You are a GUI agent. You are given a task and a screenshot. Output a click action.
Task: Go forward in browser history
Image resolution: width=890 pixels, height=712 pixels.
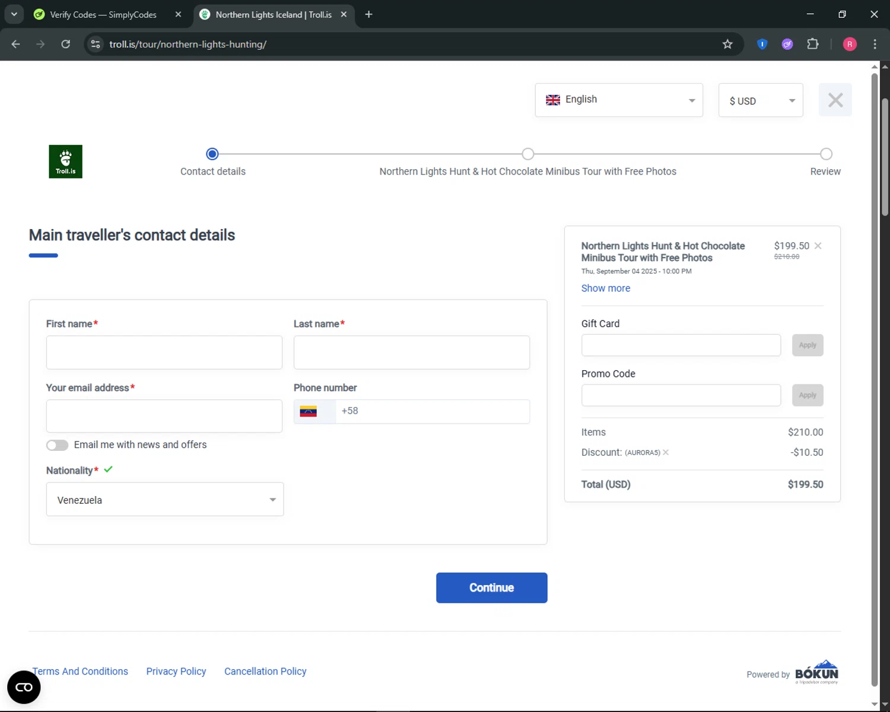40,44
